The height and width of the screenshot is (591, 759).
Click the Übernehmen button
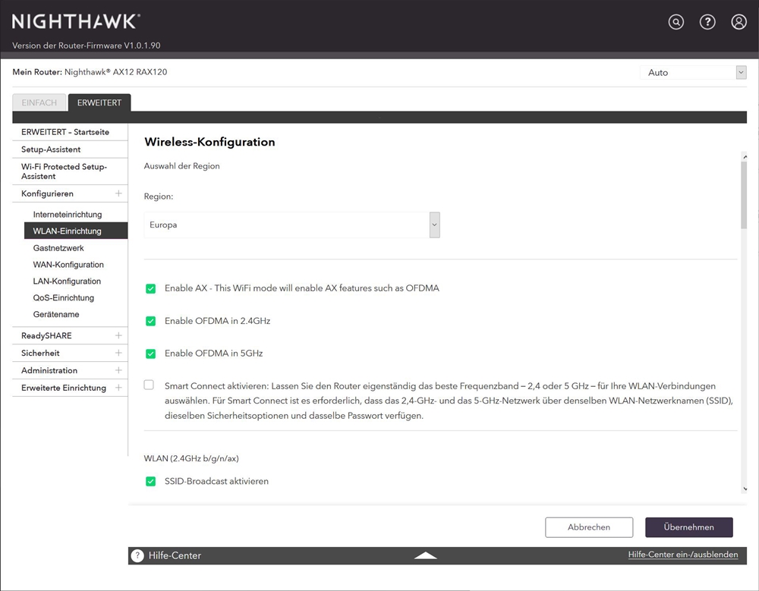[689, 527]
